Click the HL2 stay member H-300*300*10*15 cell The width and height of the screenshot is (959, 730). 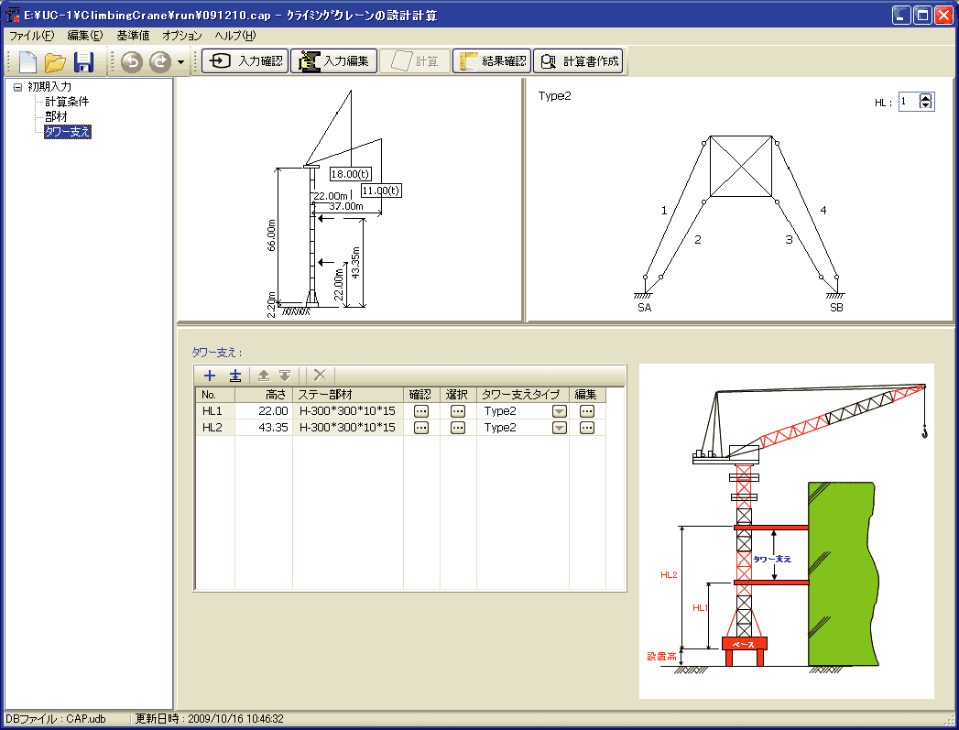click(348, 428)
